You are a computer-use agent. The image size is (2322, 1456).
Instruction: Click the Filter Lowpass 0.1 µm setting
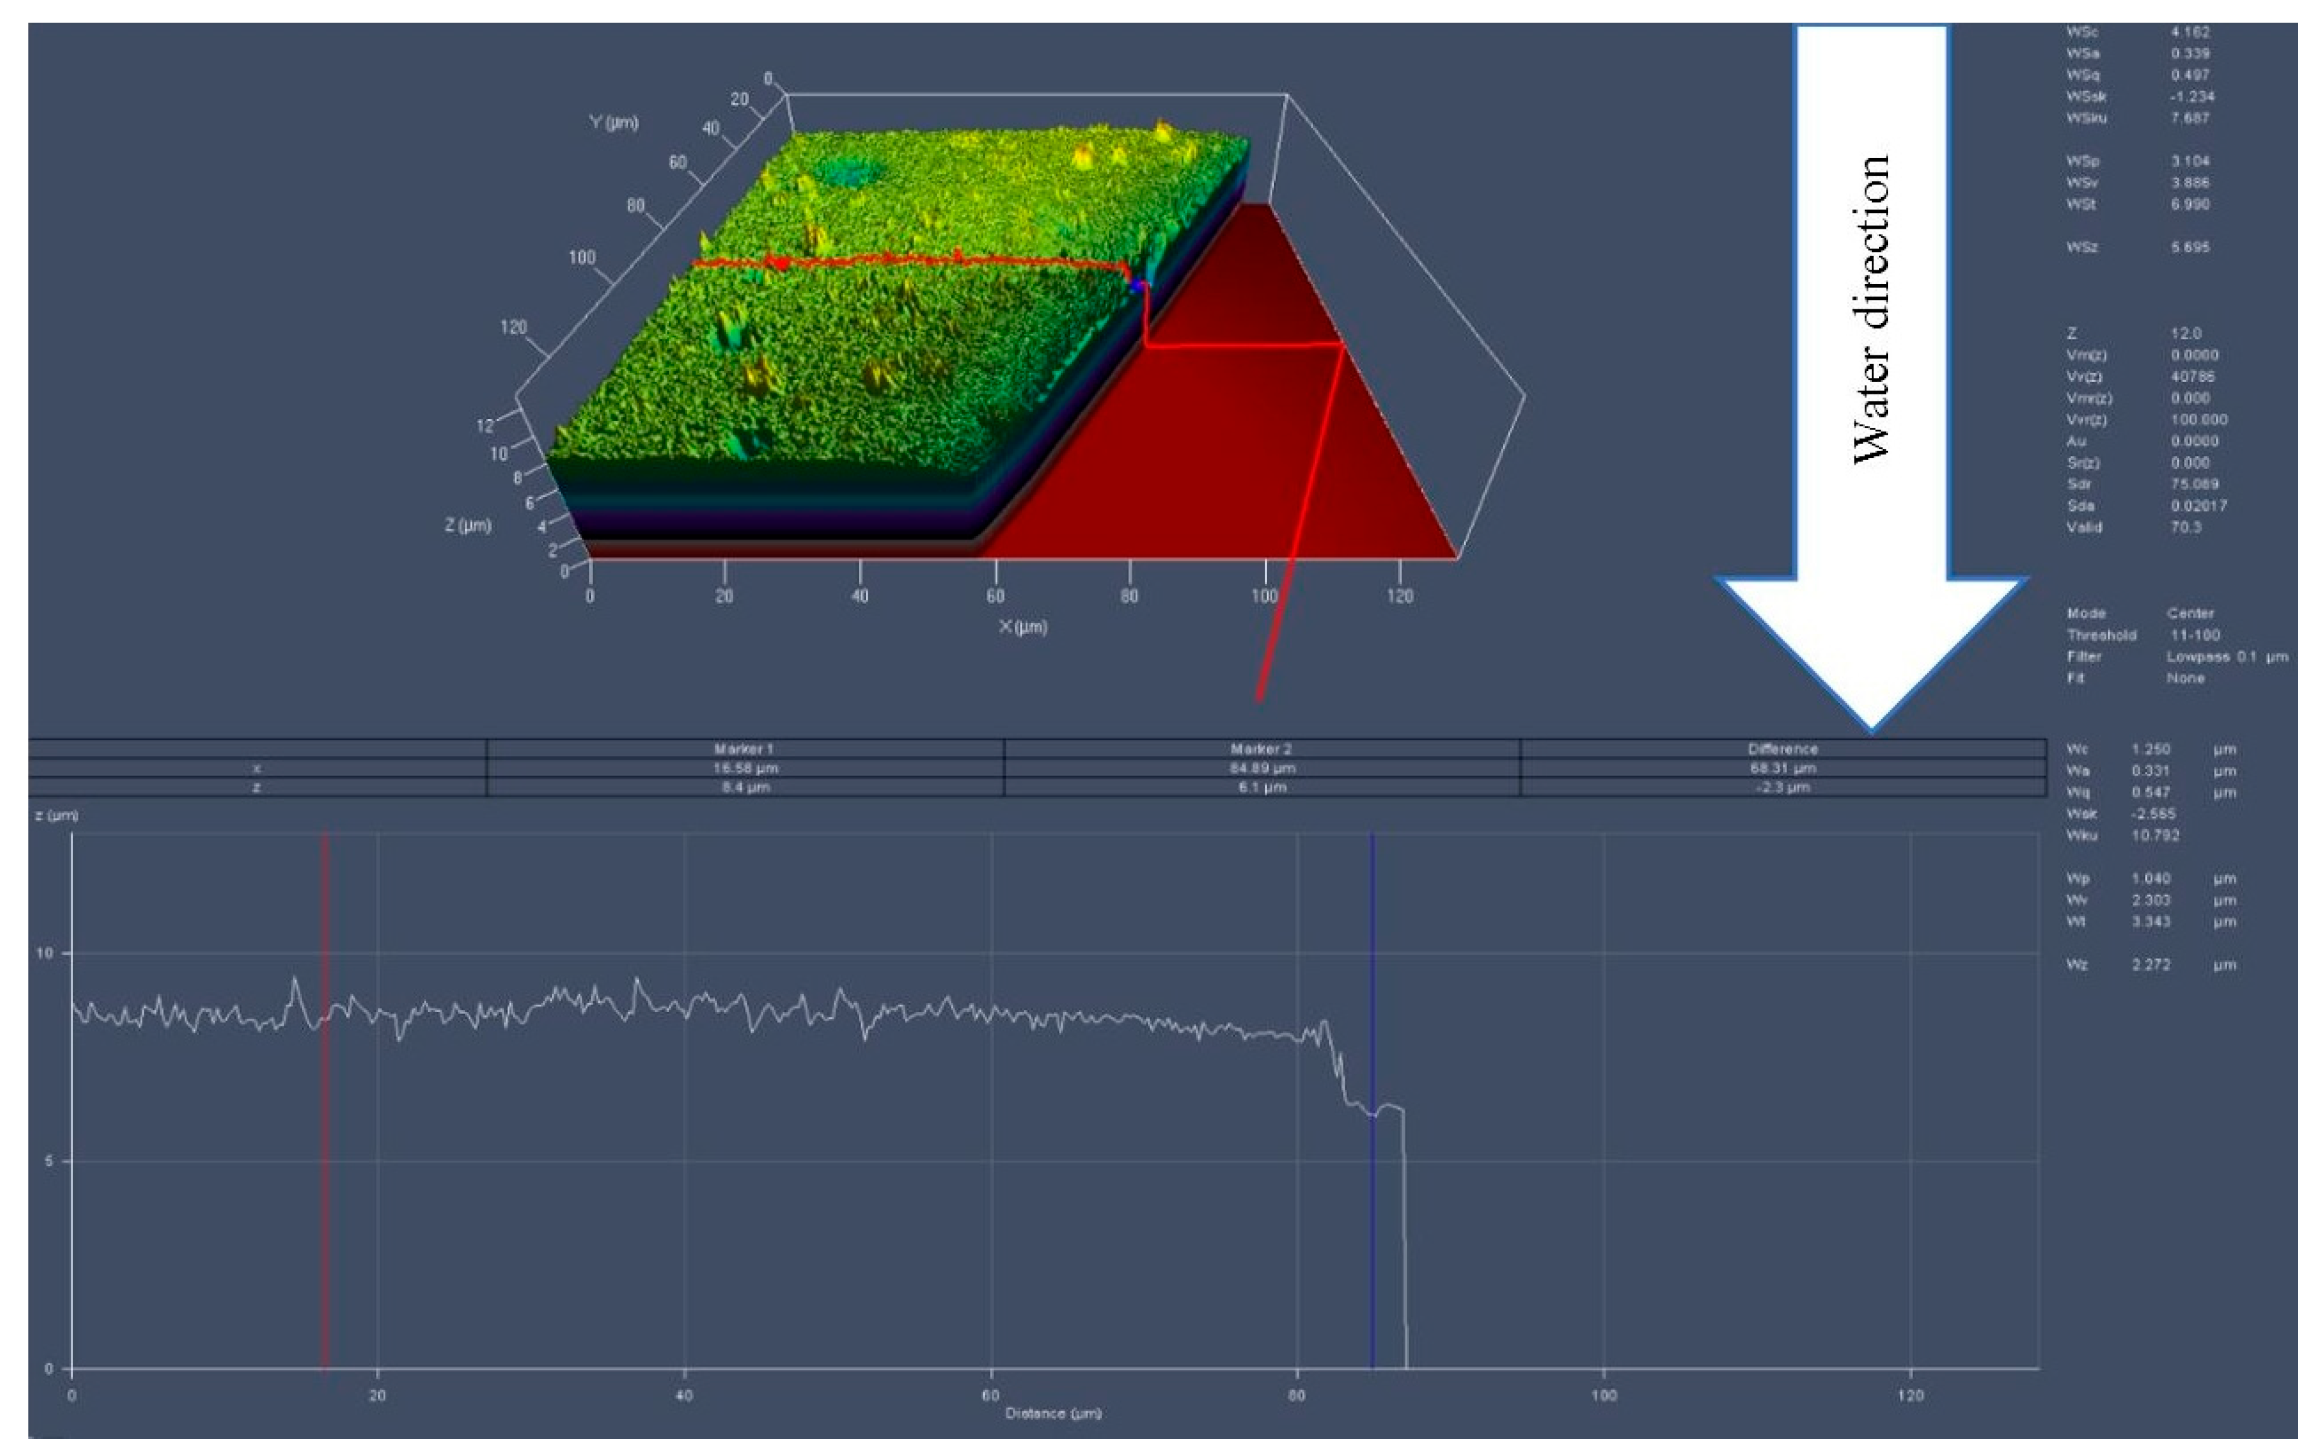coord(2227,656)
